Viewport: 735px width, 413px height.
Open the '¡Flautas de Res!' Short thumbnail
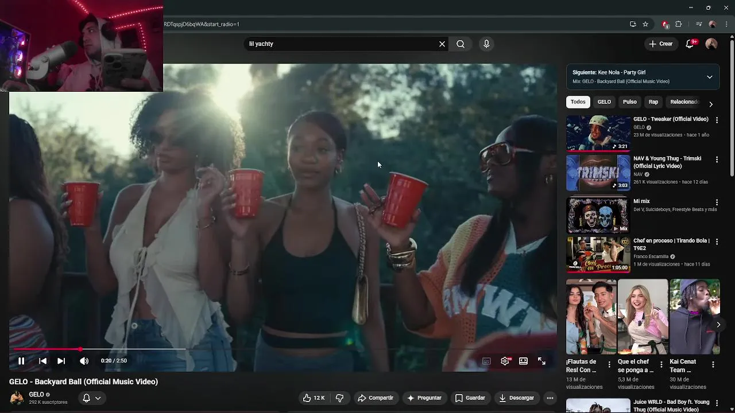click(591, 317)
